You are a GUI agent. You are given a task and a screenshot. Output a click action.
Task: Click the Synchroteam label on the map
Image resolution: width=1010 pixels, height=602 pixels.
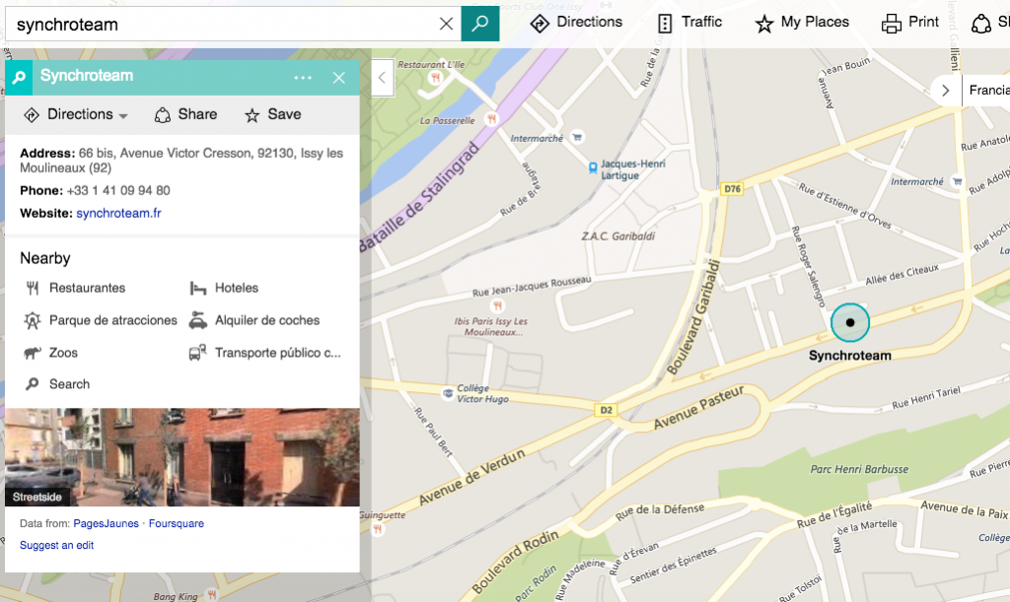850,356
